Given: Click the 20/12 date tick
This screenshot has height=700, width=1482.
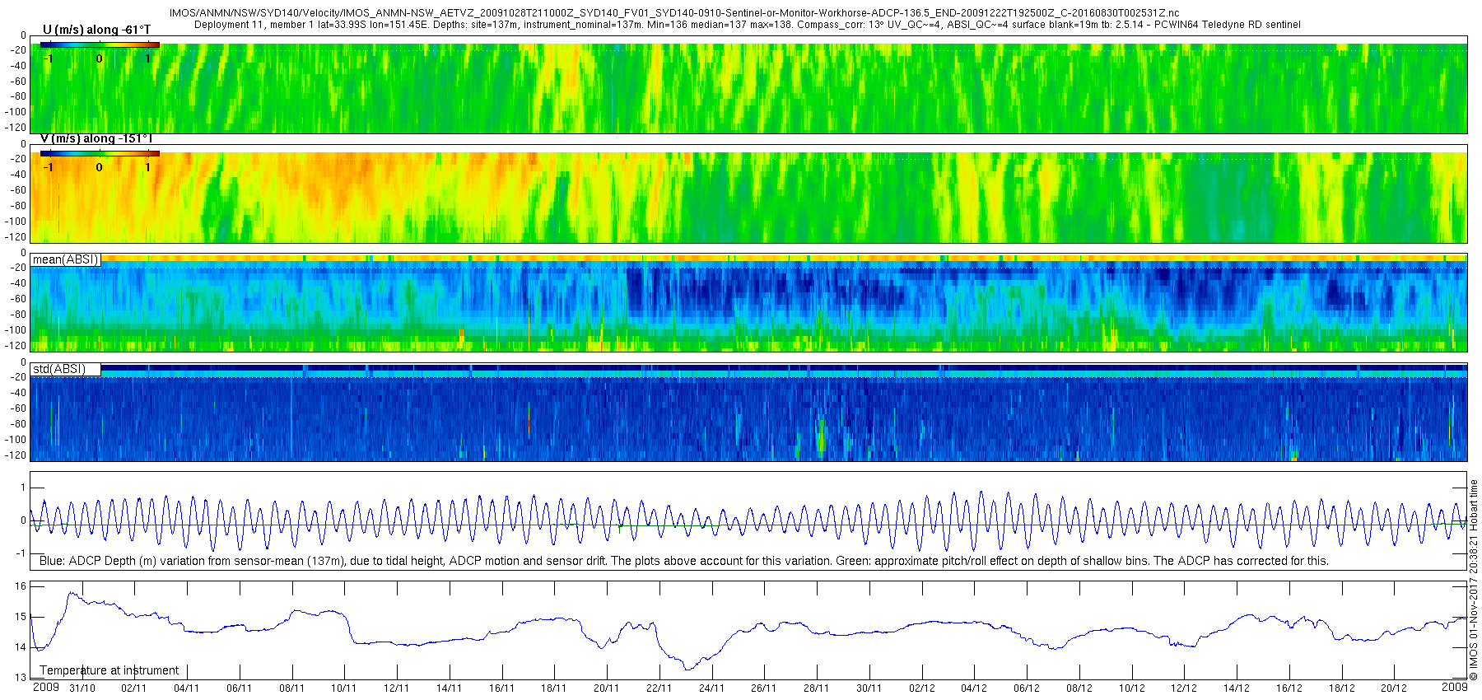Looking at the screenshot, I should 1394,688.
